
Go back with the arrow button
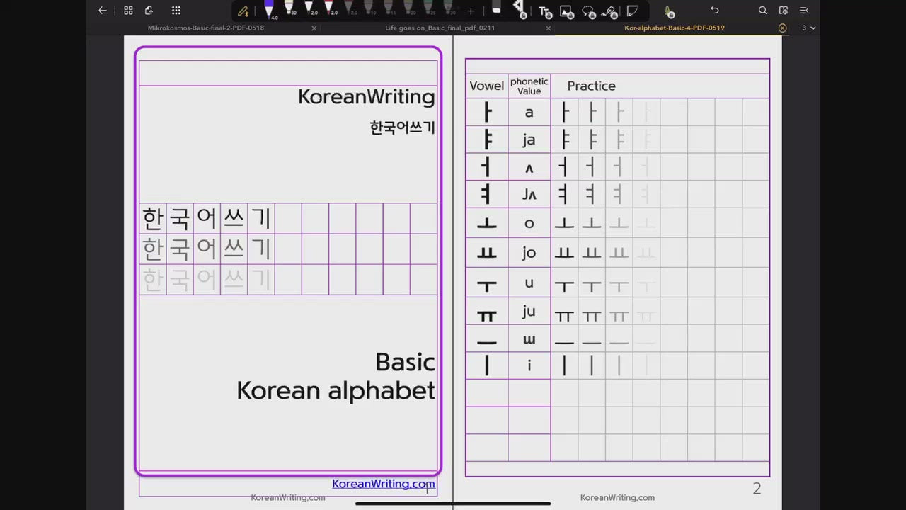(103, 11)
